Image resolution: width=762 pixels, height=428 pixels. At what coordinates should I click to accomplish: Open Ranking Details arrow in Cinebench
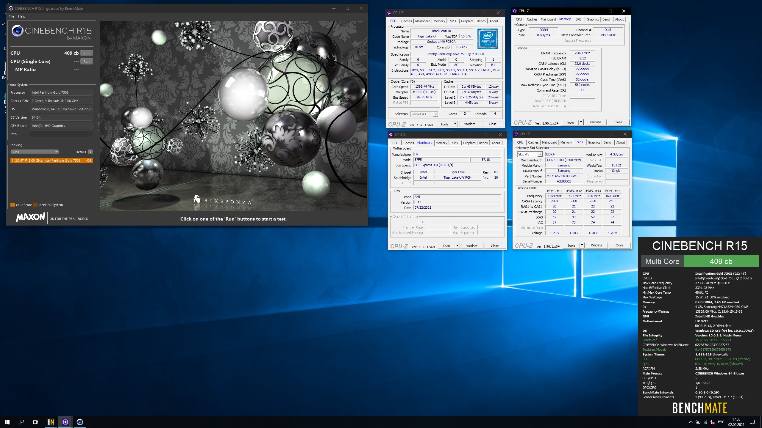pyautogui.click(x=90, y=152)
